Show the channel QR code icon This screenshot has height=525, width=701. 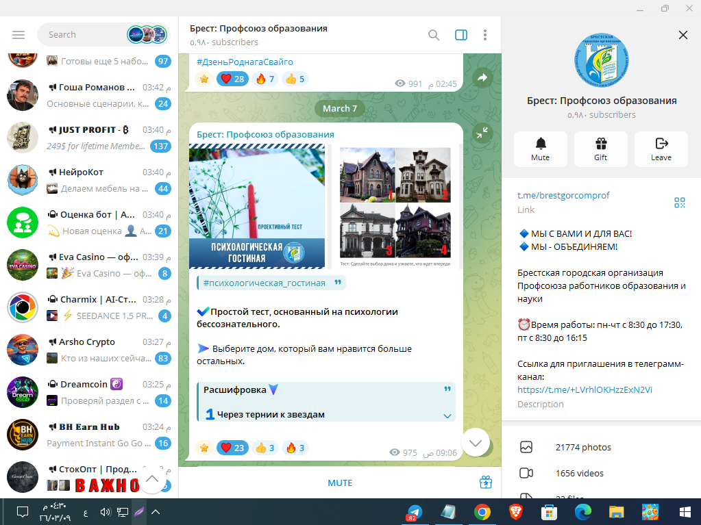click(x=680, y=203)
